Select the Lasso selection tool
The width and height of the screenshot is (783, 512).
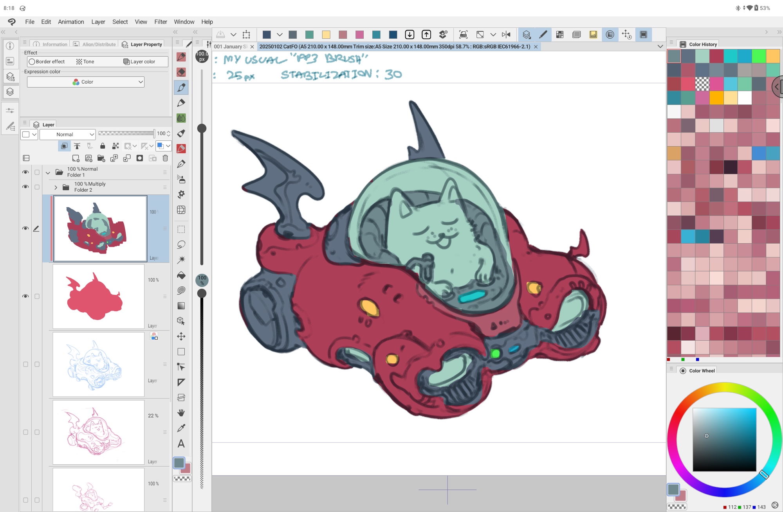tap(181, 244)
